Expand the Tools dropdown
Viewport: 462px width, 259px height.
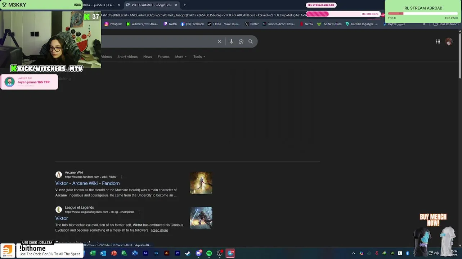[x=199, y=56]
